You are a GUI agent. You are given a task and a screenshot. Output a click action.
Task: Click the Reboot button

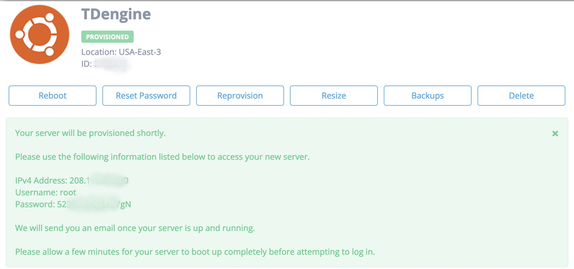click(x=52, y=96)
